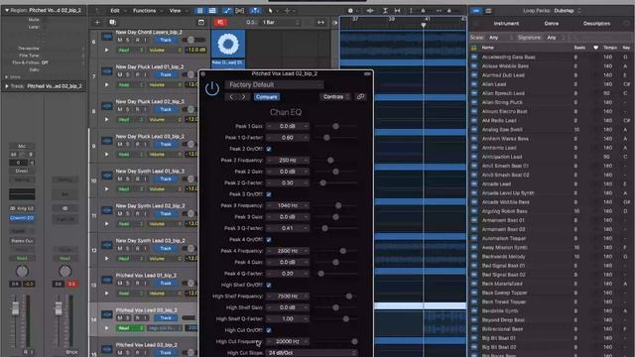Image resolution: width=635 pixels, height=357 pixels.
Task: Mute the New Day Chord Layers track
Action: 120,40
